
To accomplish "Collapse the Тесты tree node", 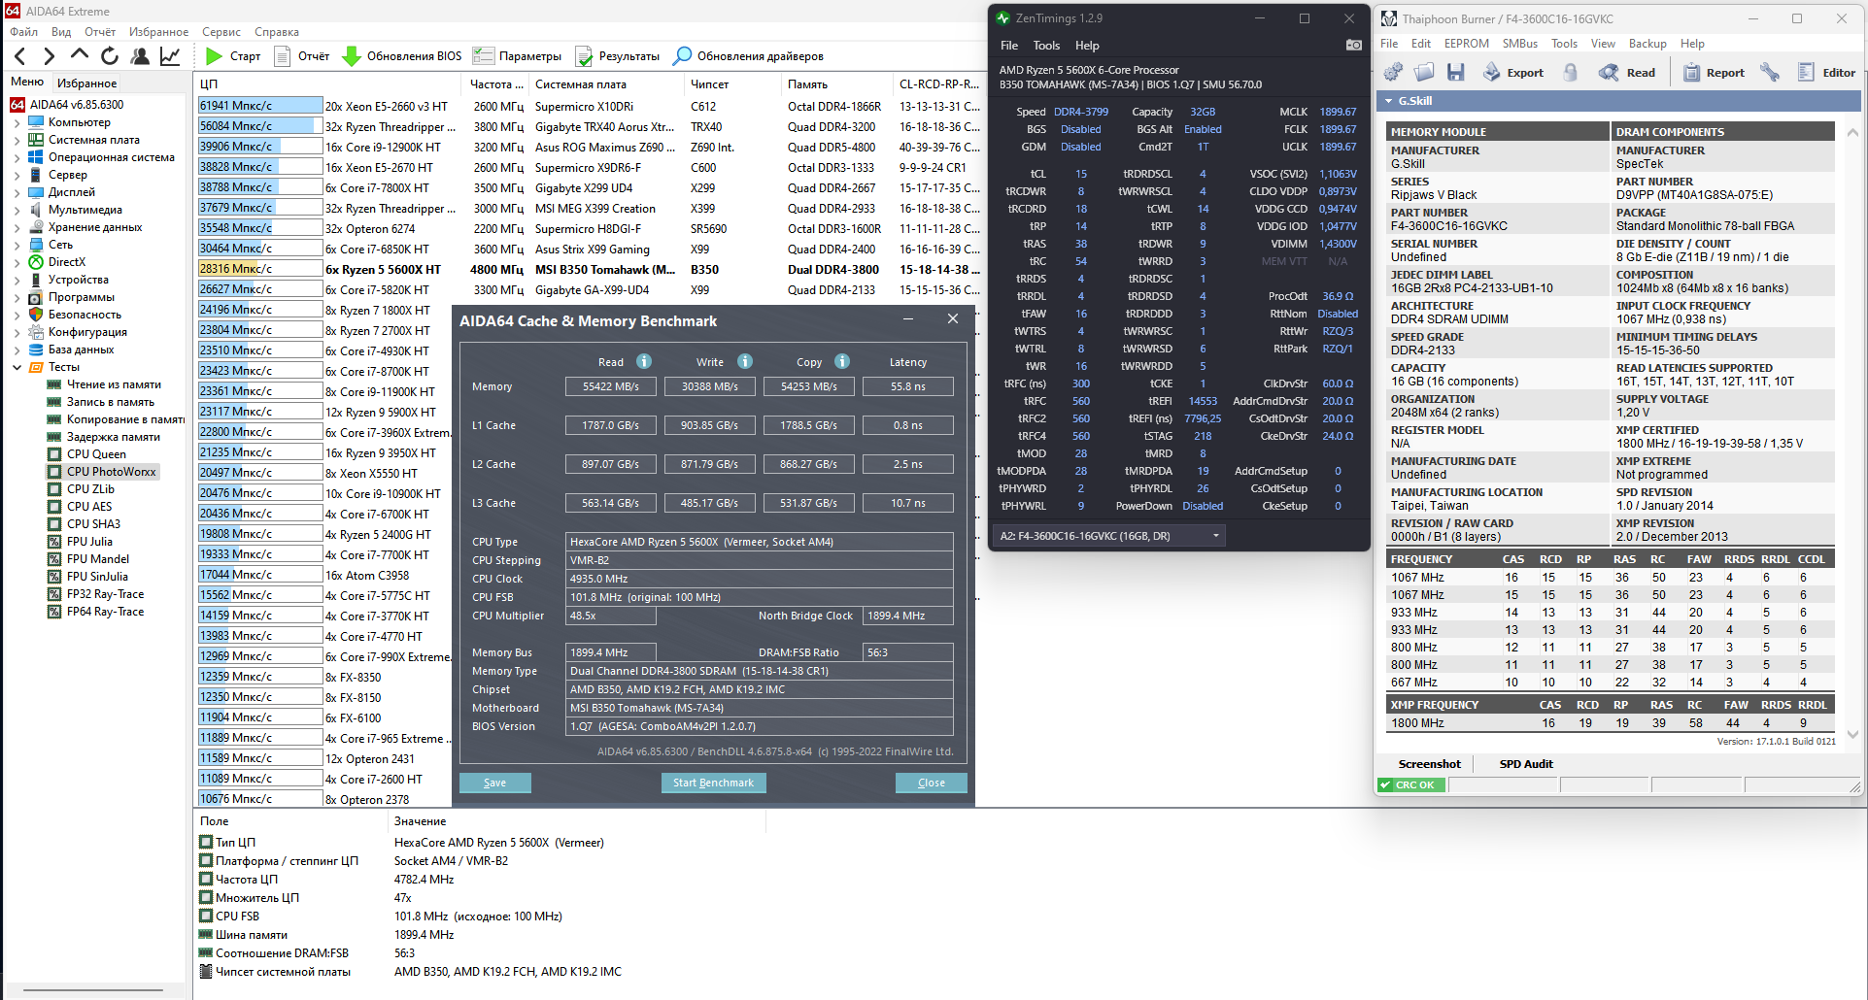I will tap(17, 368).
